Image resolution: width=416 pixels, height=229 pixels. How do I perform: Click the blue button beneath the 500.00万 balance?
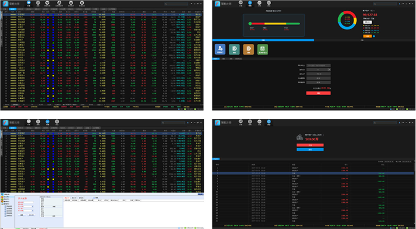[310, 149]
